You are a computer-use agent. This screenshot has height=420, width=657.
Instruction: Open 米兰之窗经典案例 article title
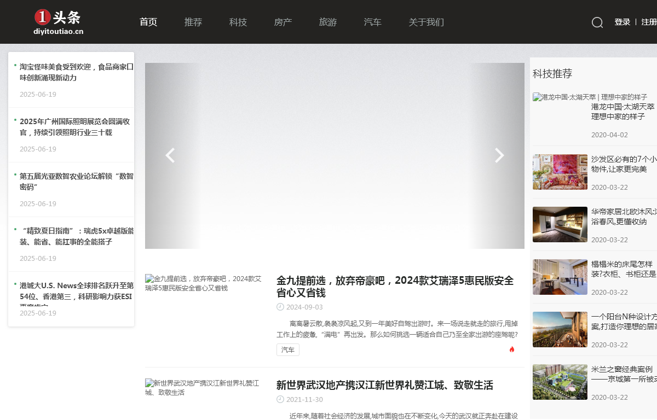(x=624, y=374)
